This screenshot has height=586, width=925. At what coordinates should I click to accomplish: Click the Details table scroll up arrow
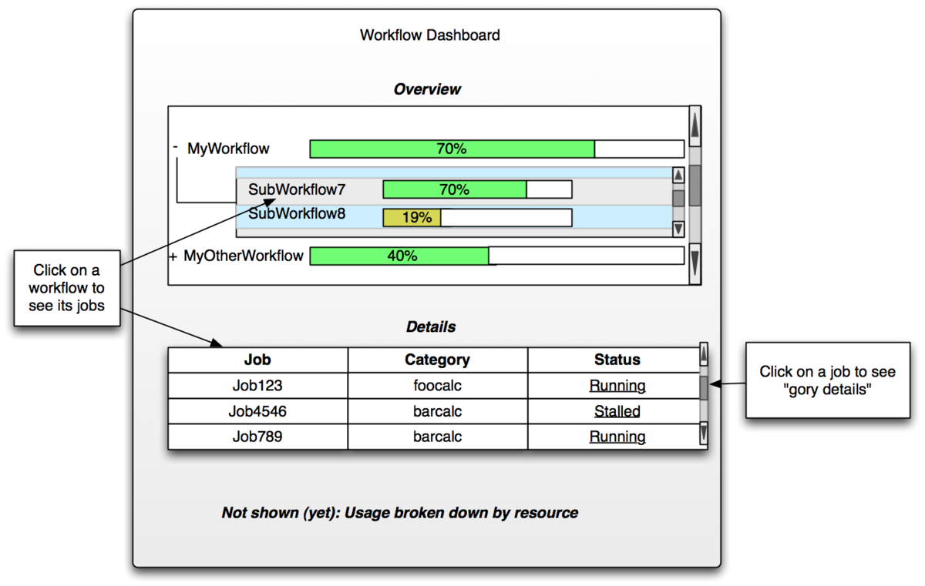(703, 354)
